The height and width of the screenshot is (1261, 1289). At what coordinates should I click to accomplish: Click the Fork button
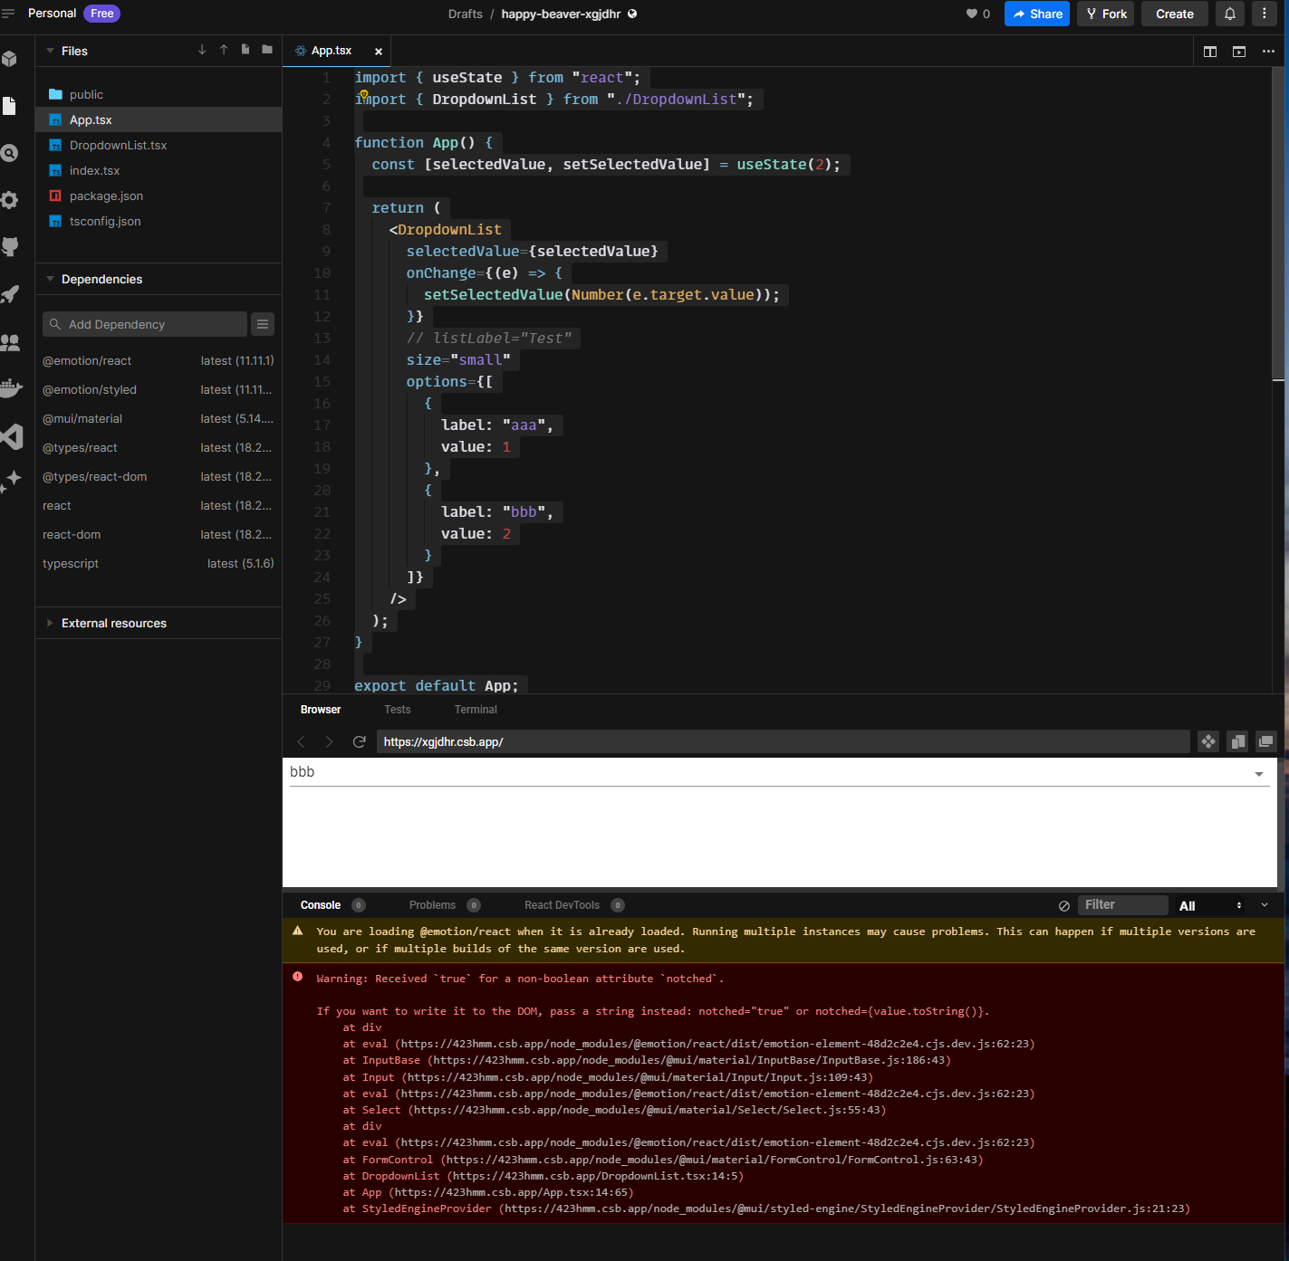click(x=1105, y=14)
